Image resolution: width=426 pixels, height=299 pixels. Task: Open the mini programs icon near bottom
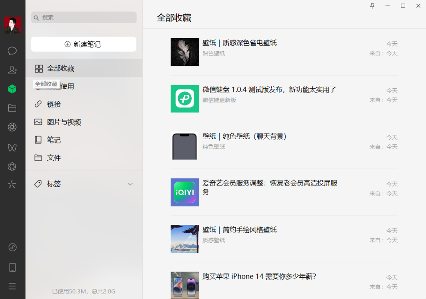pos(13,247)
